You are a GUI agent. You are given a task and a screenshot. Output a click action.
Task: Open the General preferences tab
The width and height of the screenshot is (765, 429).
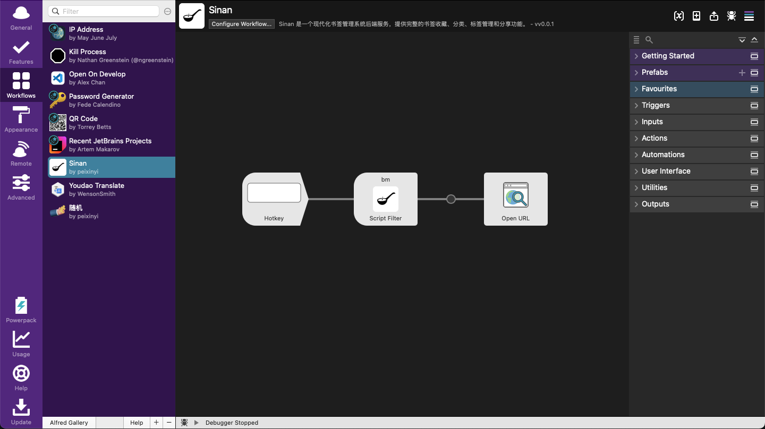pos(21,18)
